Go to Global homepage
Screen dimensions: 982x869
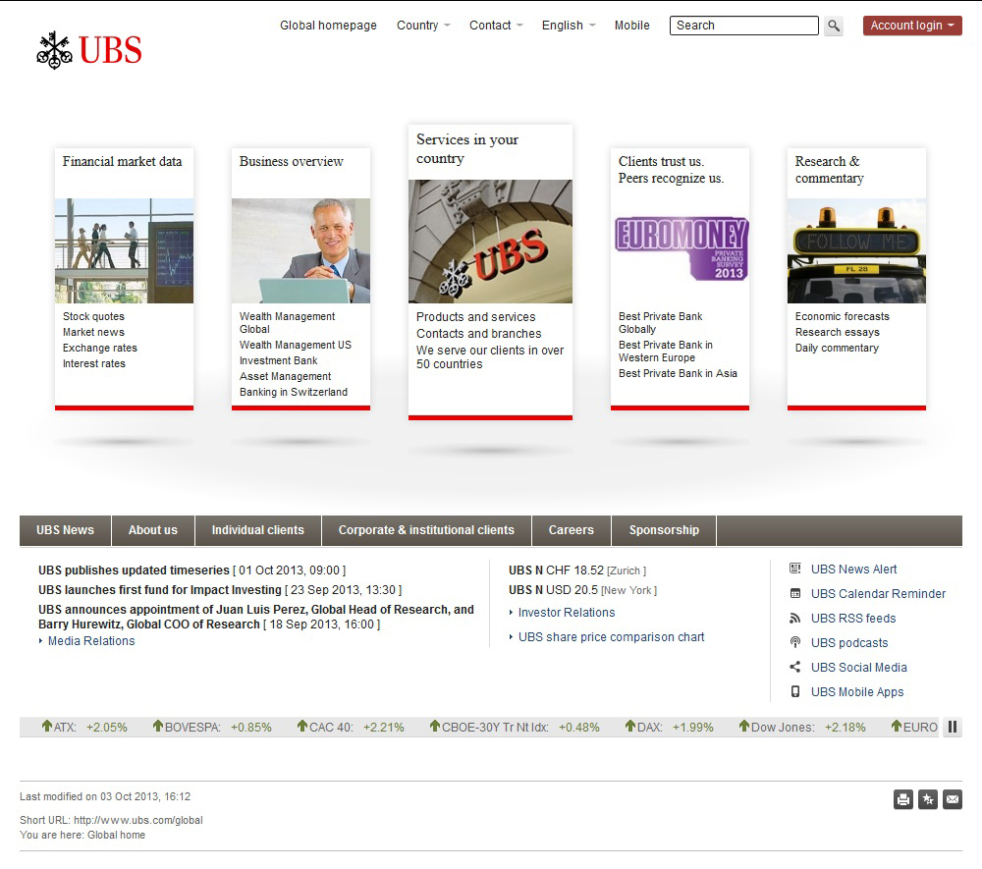pyautogui.click(x=328, y=26)
